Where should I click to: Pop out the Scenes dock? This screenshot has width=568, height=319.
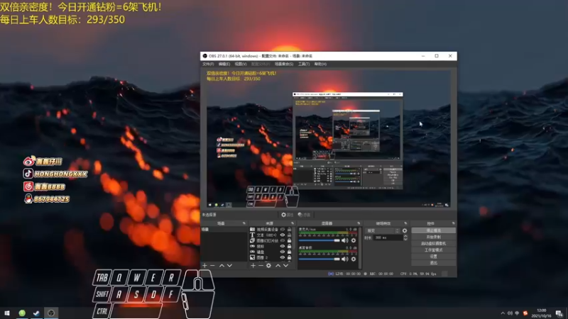244,223
